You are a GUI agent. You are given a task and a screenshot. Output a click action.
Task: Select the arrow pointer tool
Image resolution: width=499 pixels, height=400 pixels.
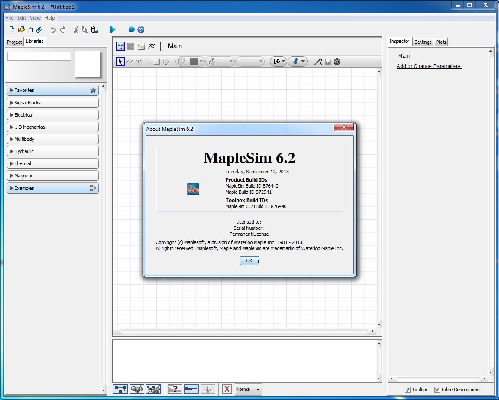click(x=120, y=62)
